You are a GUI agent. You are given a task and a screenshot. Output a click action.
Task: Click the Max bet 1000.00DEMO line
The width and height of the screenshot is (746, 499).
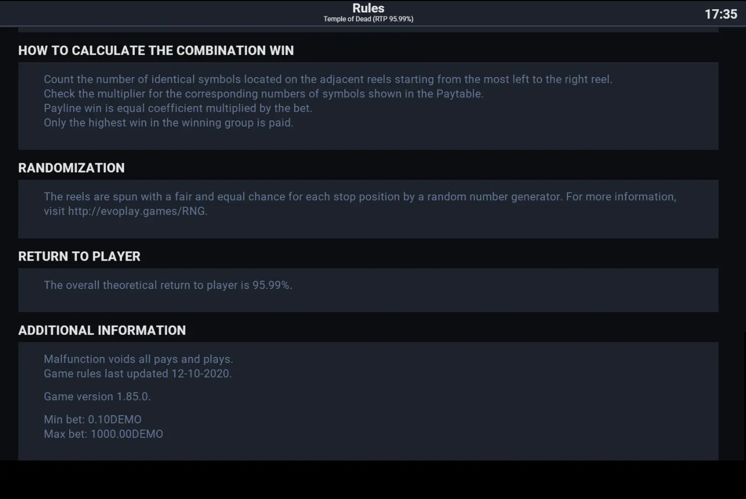click(x=104, y=434)
